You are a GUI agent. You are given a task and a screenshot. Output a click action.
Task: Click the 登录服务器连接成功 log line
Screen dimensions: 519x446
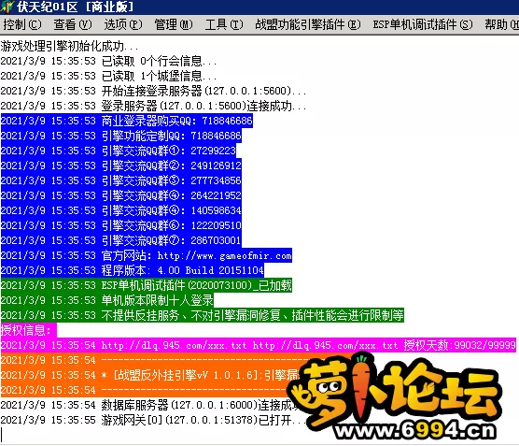click(153, 106)
